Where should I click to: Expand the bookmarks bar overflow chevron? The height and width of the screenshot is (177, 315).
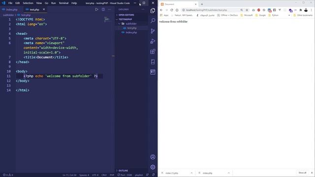click(289, 15)
